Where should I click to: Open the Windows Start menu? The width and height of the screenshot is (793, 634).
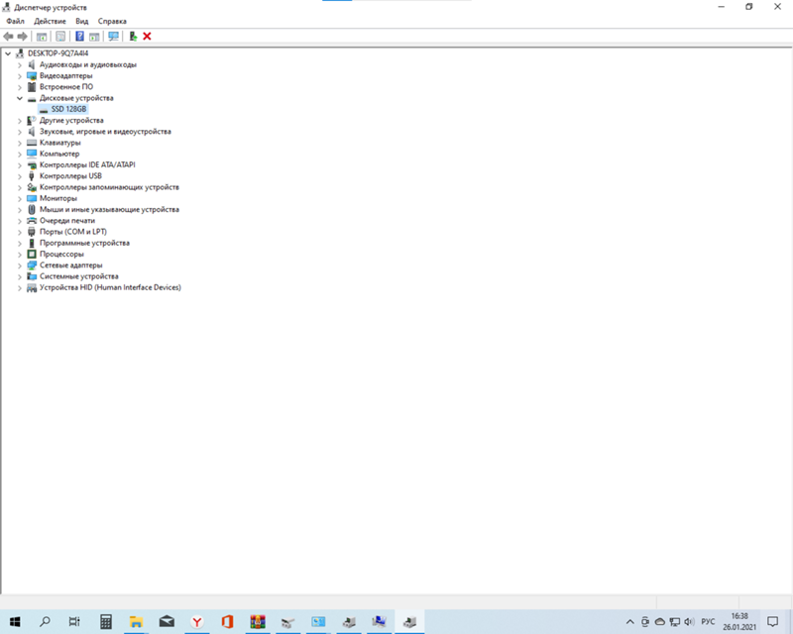15,621
